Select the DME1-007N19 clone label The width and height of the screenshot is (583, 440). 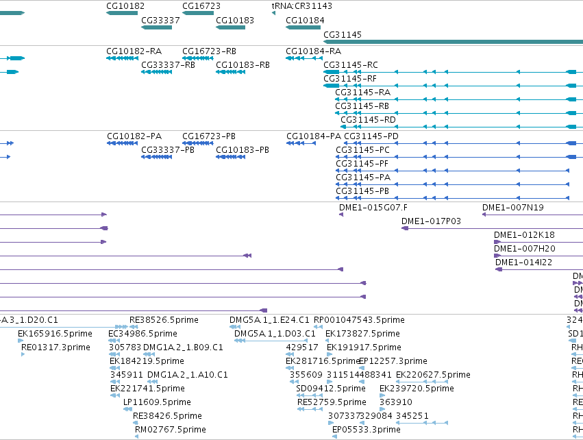[512, 208]
